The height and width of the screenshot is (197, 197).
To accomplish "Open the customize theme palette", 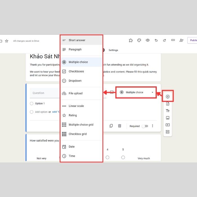I will click(x=139, y=40).
